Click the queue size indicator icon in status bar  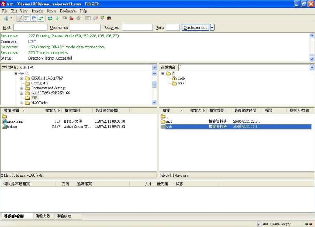[x=265, y=224]
